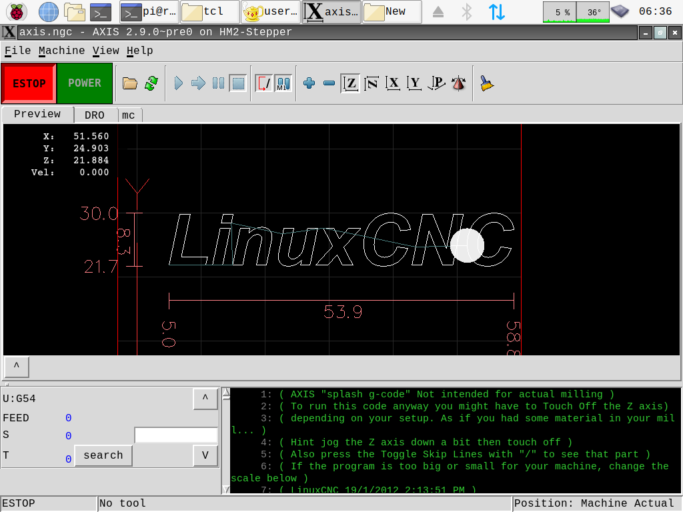Select the perspective P view
This screenshot has width=683, height=512.
click(x=436, y=83)
